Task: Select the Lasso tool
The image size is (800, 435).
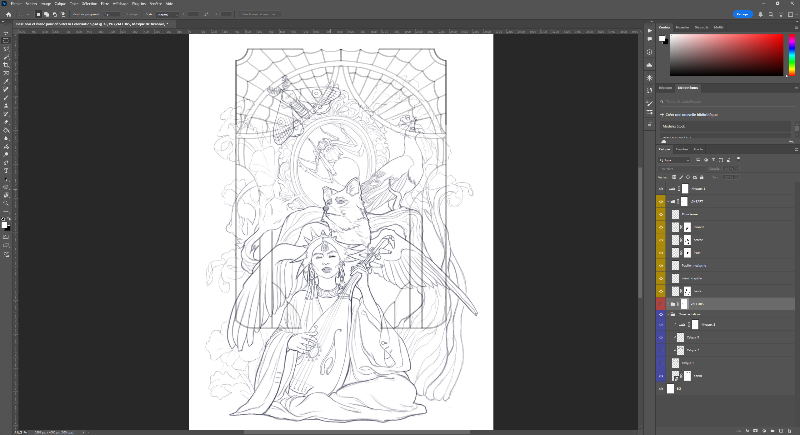Action: [x=6, y=49]
